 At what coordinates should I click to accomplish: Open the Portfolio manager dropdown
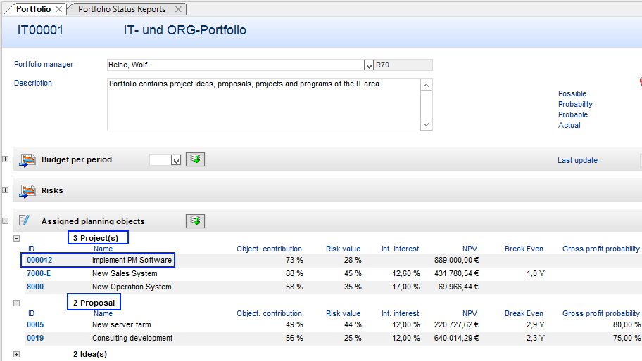[368, 65]
